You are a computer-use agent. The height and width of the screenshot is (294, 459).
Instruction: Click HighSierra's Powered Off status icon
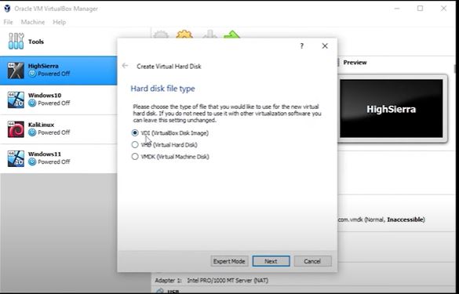pos(32,74)
